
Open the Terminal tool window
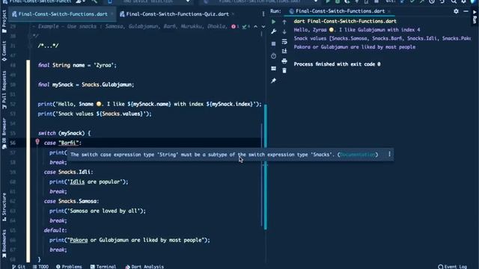103,266
